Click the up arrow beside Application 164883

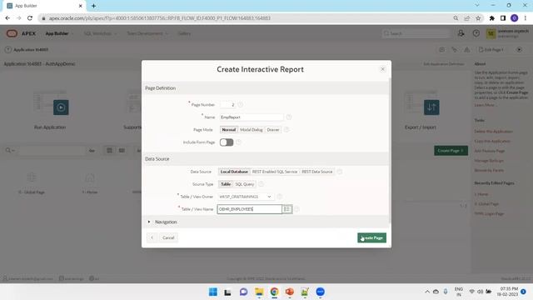[7, 50]
